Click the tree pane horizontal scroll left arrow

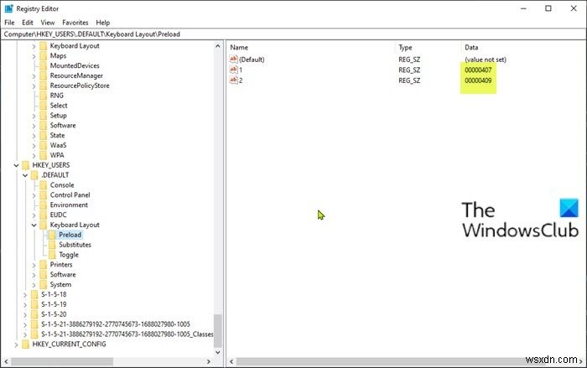[6, 361]
